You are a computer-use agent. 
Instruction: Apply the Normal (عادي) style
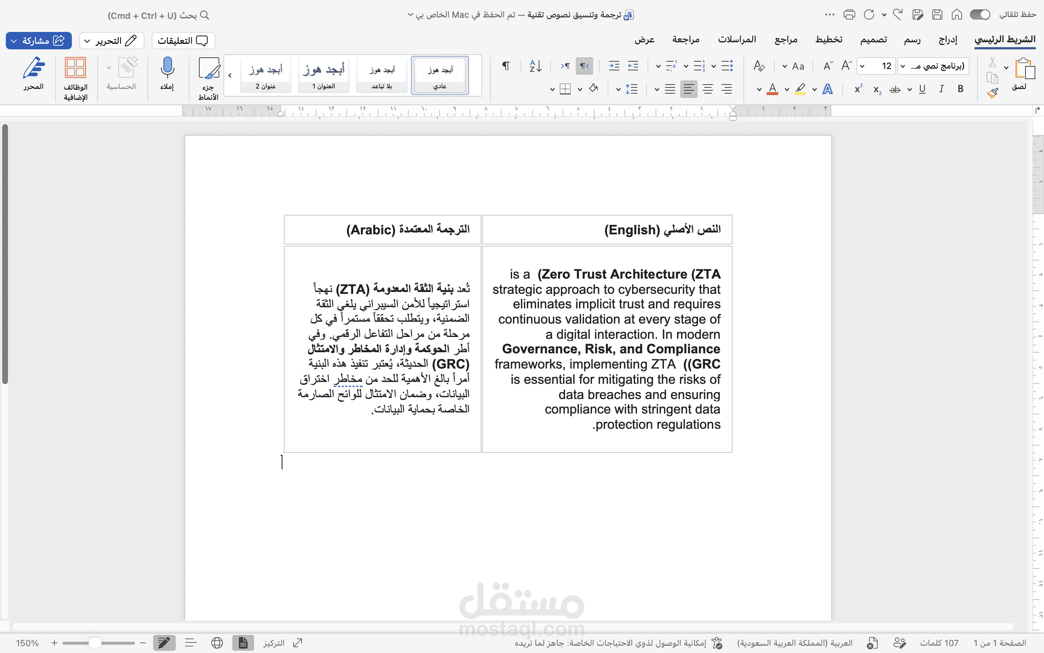point(440,75)
